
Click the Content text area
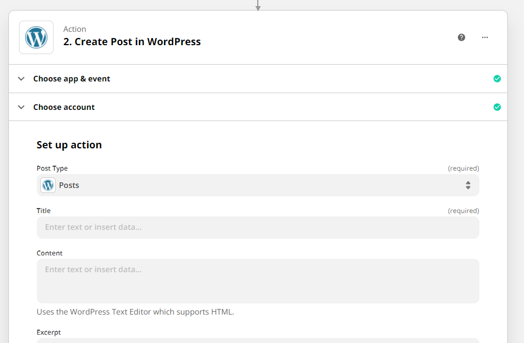[258, 281]
